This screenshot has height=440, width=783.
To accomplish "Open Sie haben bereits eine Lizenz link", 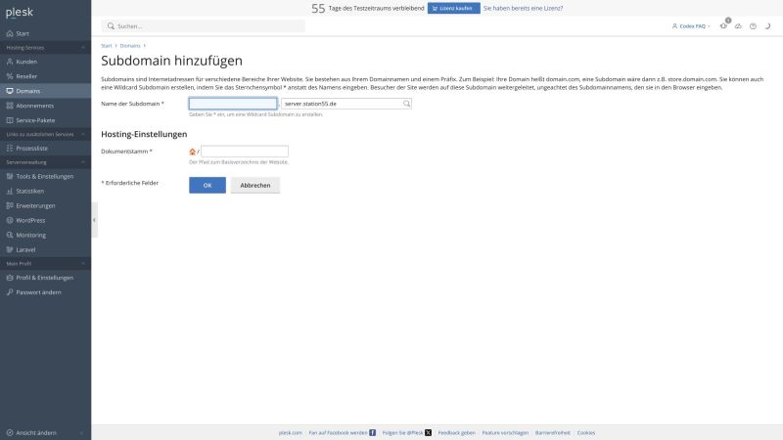I will click(x=523, y=8).
